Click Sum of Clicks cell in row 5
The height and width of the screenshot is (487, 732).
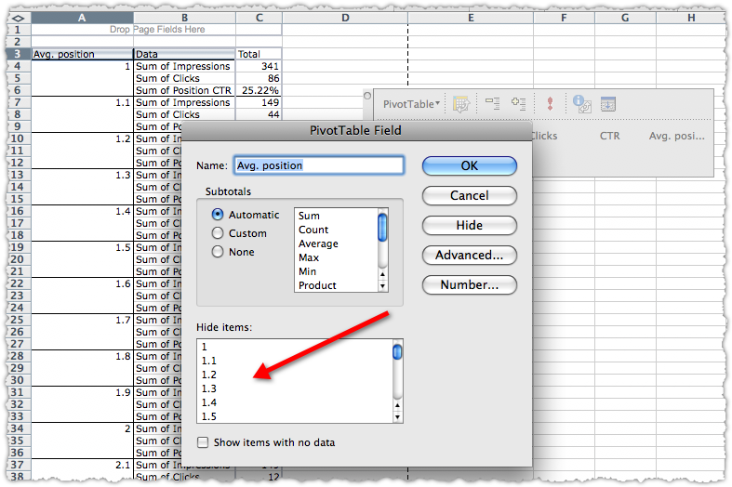tap(184, 78)
